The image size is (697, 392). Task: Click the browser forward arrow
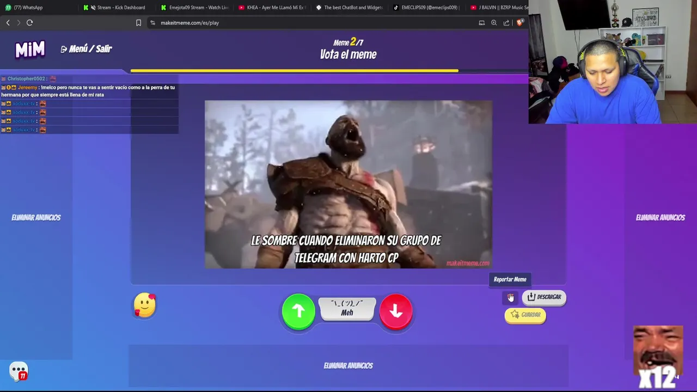19,23
